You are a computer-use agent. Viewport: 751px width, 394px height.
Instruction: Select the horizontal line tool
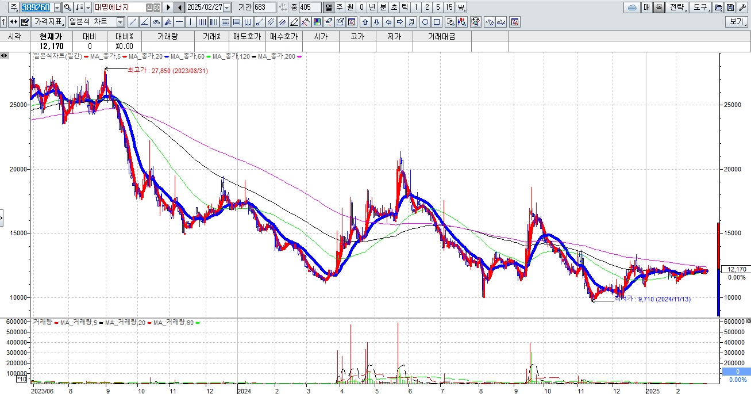[x=179, y=22]
